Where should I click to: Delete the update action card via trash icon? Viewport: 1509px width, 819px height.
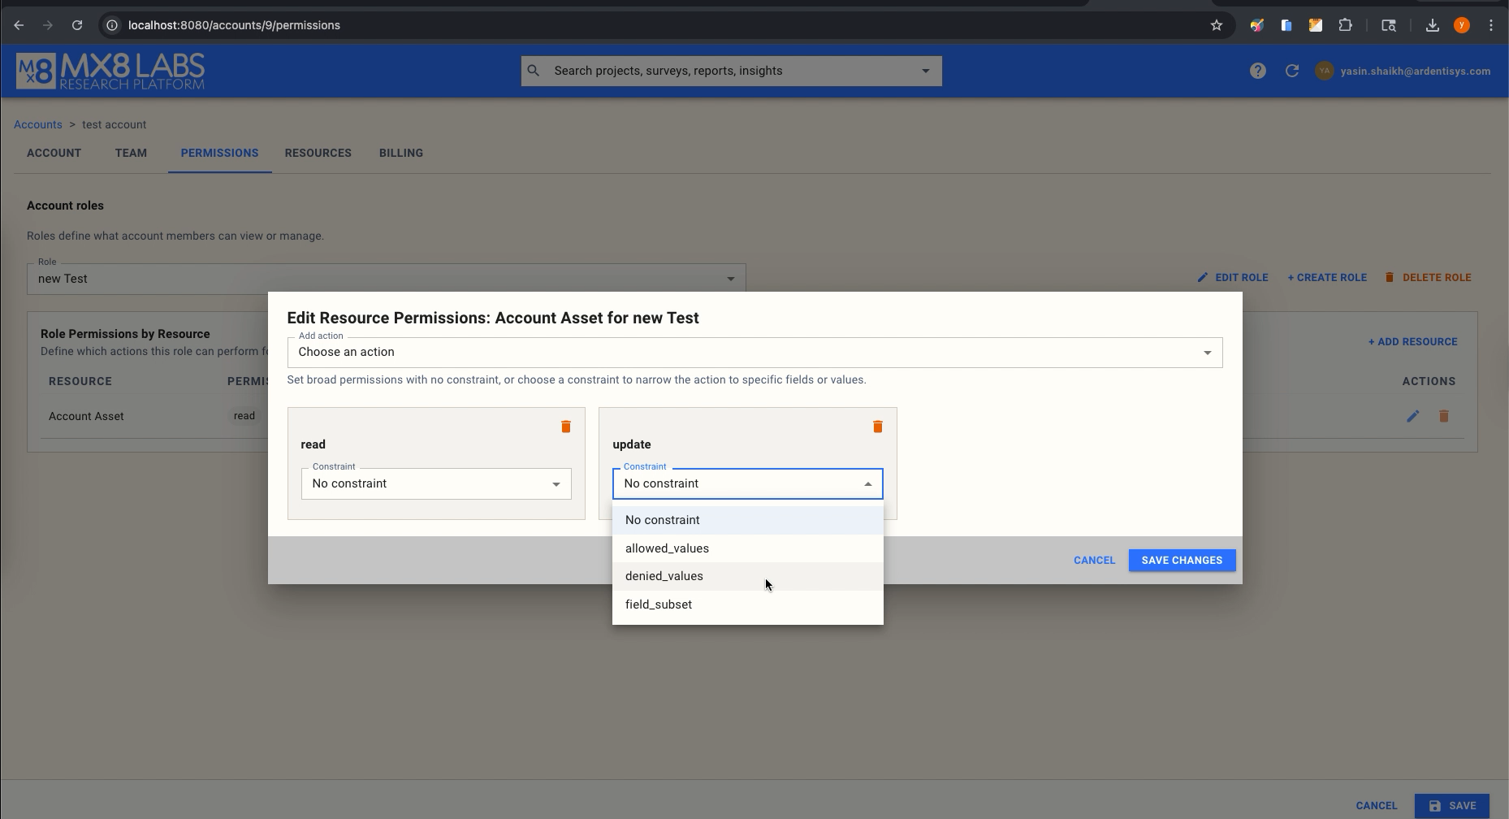tap(877, 426)
